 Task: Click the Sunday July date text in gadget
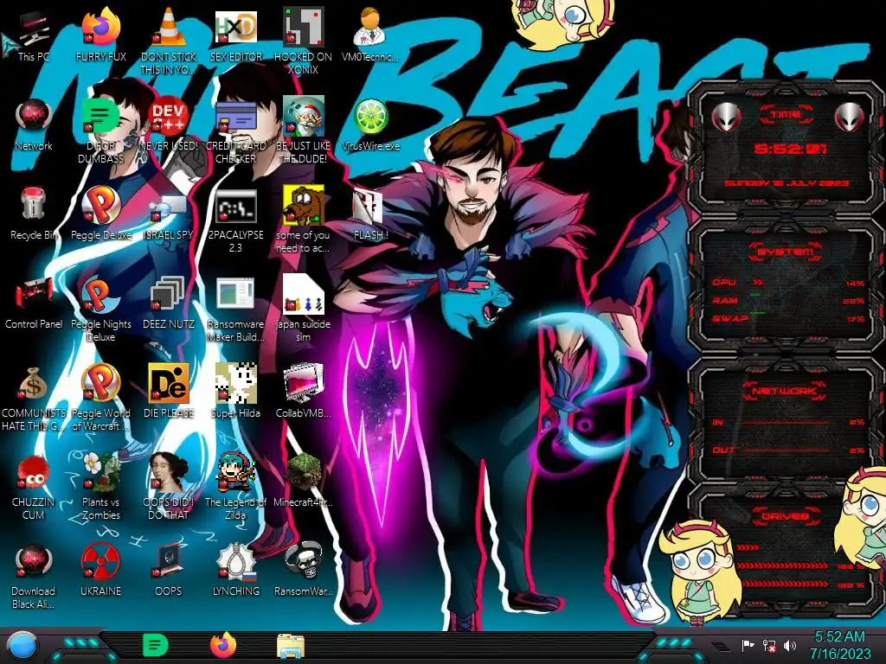pos(786,183)
